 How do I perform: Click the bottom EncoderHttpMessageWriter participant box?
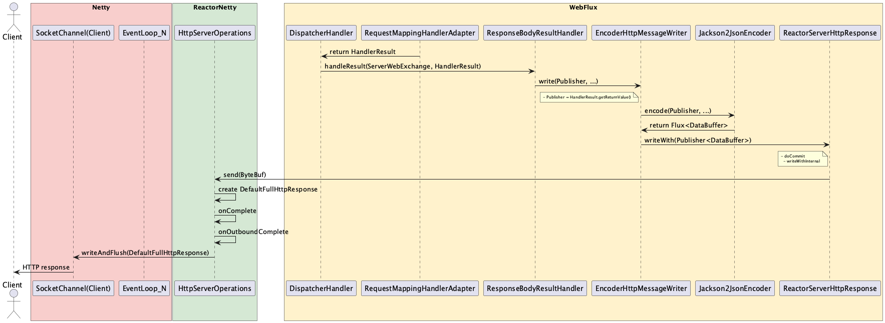[x=641, y=288]
